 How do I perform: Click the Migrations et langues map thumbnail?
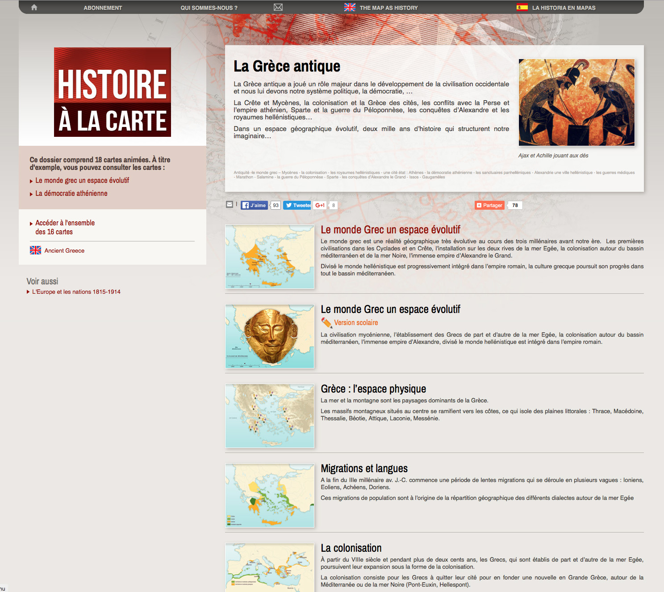(270, 495)
